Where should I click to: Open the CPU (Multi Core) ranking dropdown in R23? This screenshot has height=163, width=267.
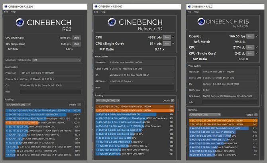(x=18, y=104)
